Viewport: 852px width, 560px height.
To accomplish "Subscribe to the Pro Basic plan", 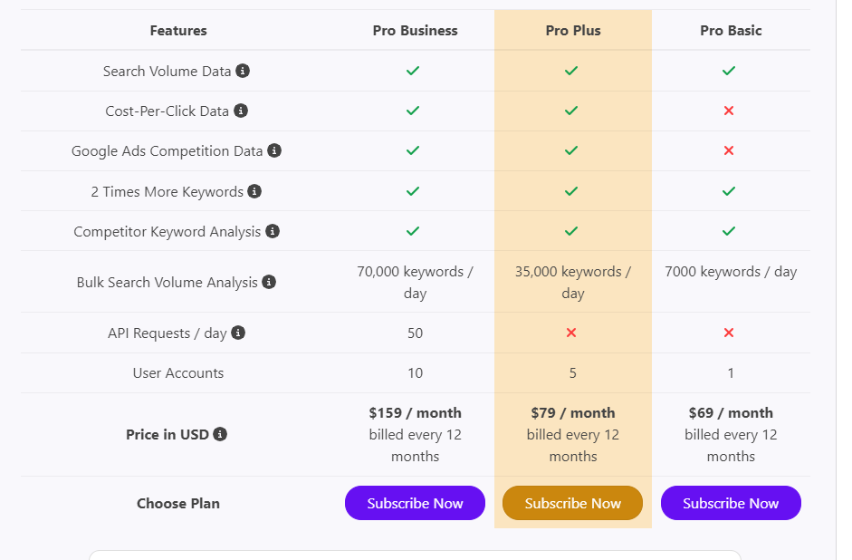I will pyautogui.click(x=731, y=503).
